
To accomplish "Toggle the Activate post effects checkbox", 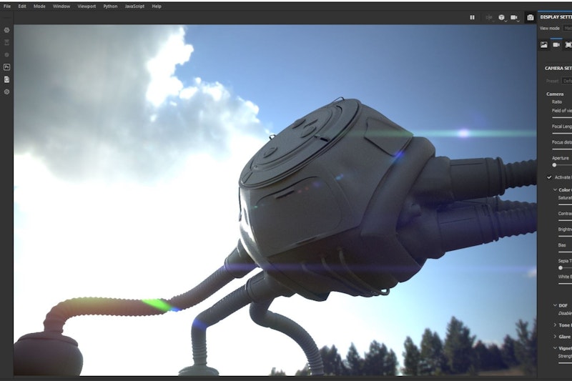I will (x=549, y=177).
